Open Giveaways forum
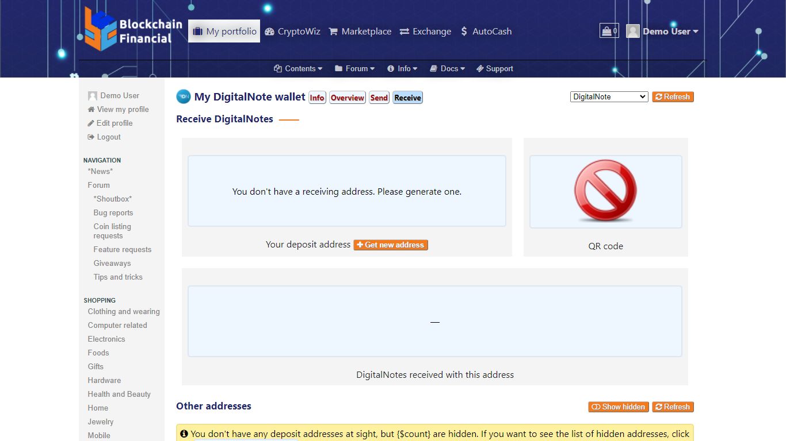The height and width of the screenshot is (441, 786). click(112, 263)
